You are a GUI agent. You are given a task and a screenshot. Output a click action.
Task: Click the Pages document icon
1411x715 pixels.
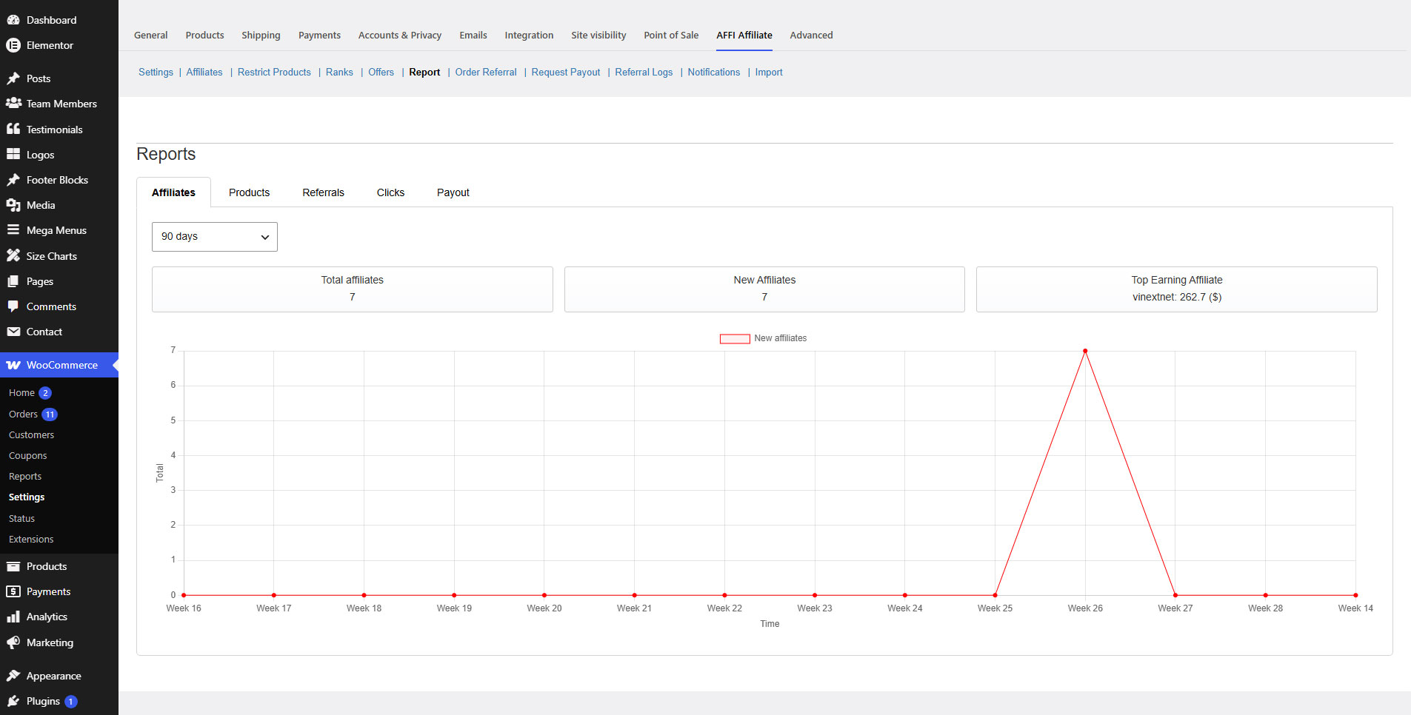(x=13, y=281)
